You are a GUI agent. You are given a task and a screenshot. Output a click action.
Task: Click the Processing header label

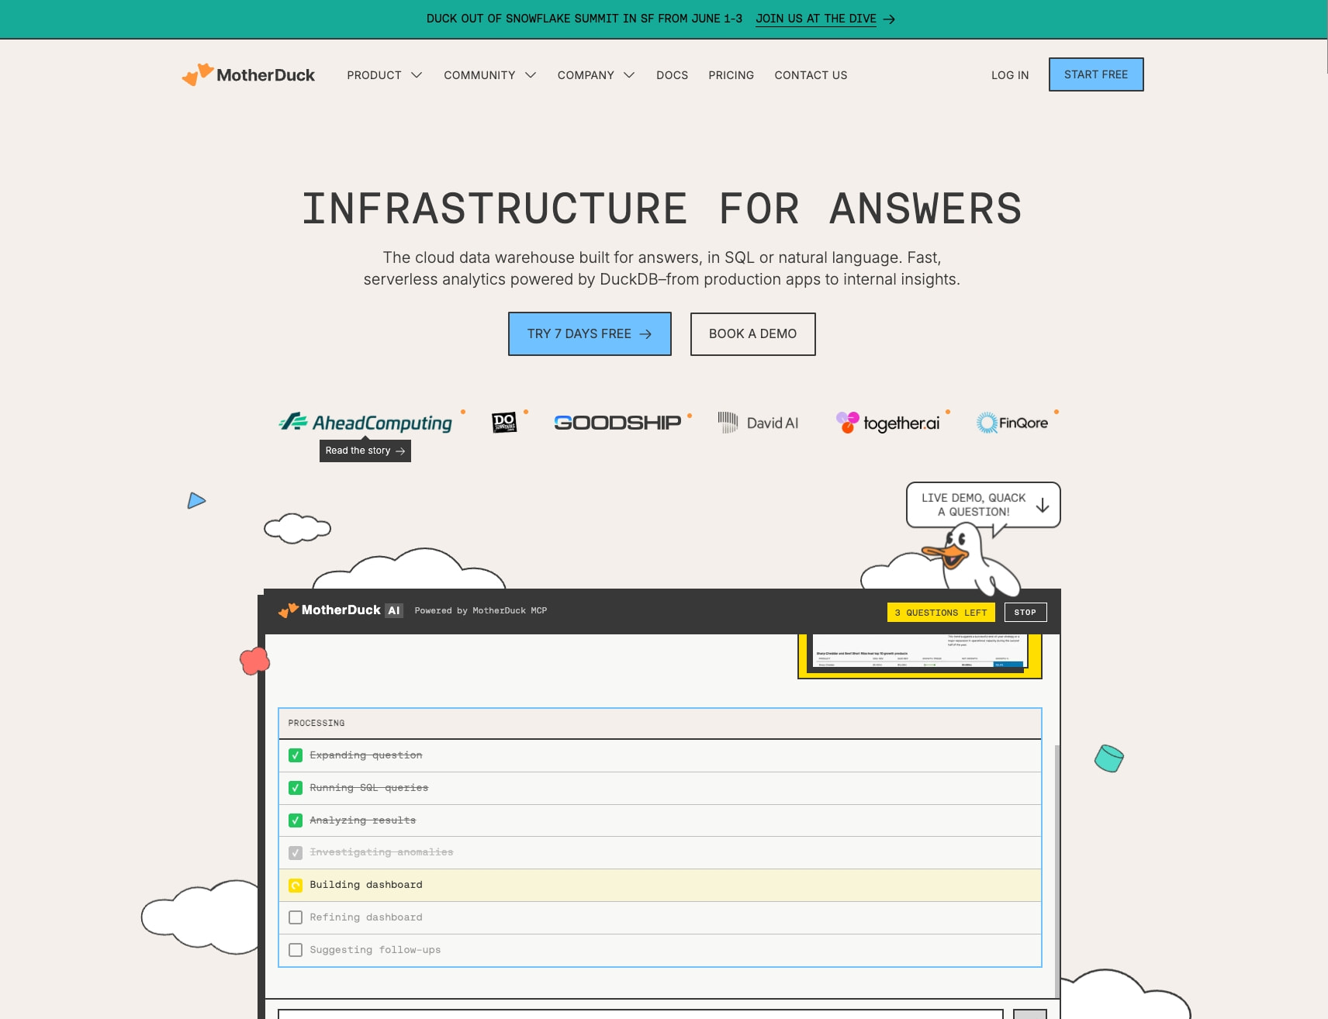316,723
